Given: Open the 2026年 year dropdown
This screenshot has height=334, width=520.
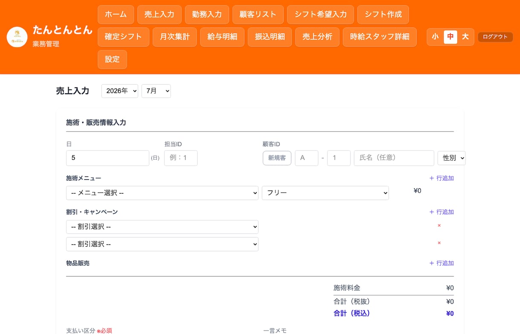Looking at the screenshot, I should point(120,91).
